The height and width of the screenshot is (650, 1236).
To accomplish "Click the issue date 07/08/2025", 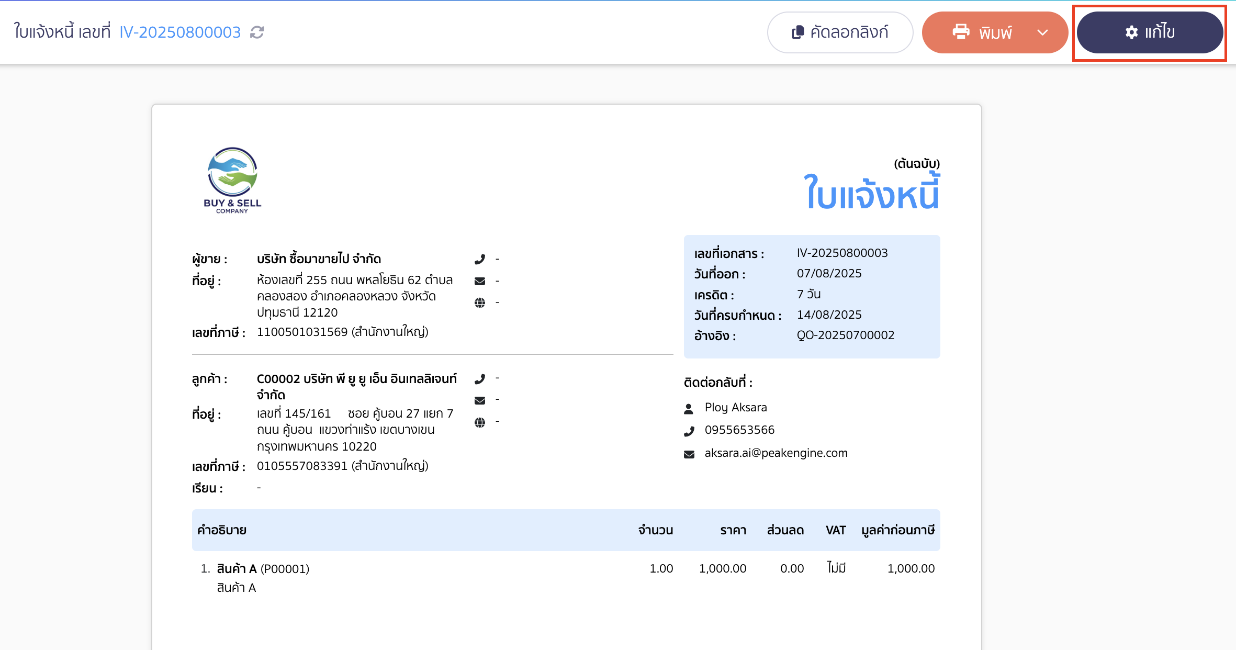I will 829,273.
